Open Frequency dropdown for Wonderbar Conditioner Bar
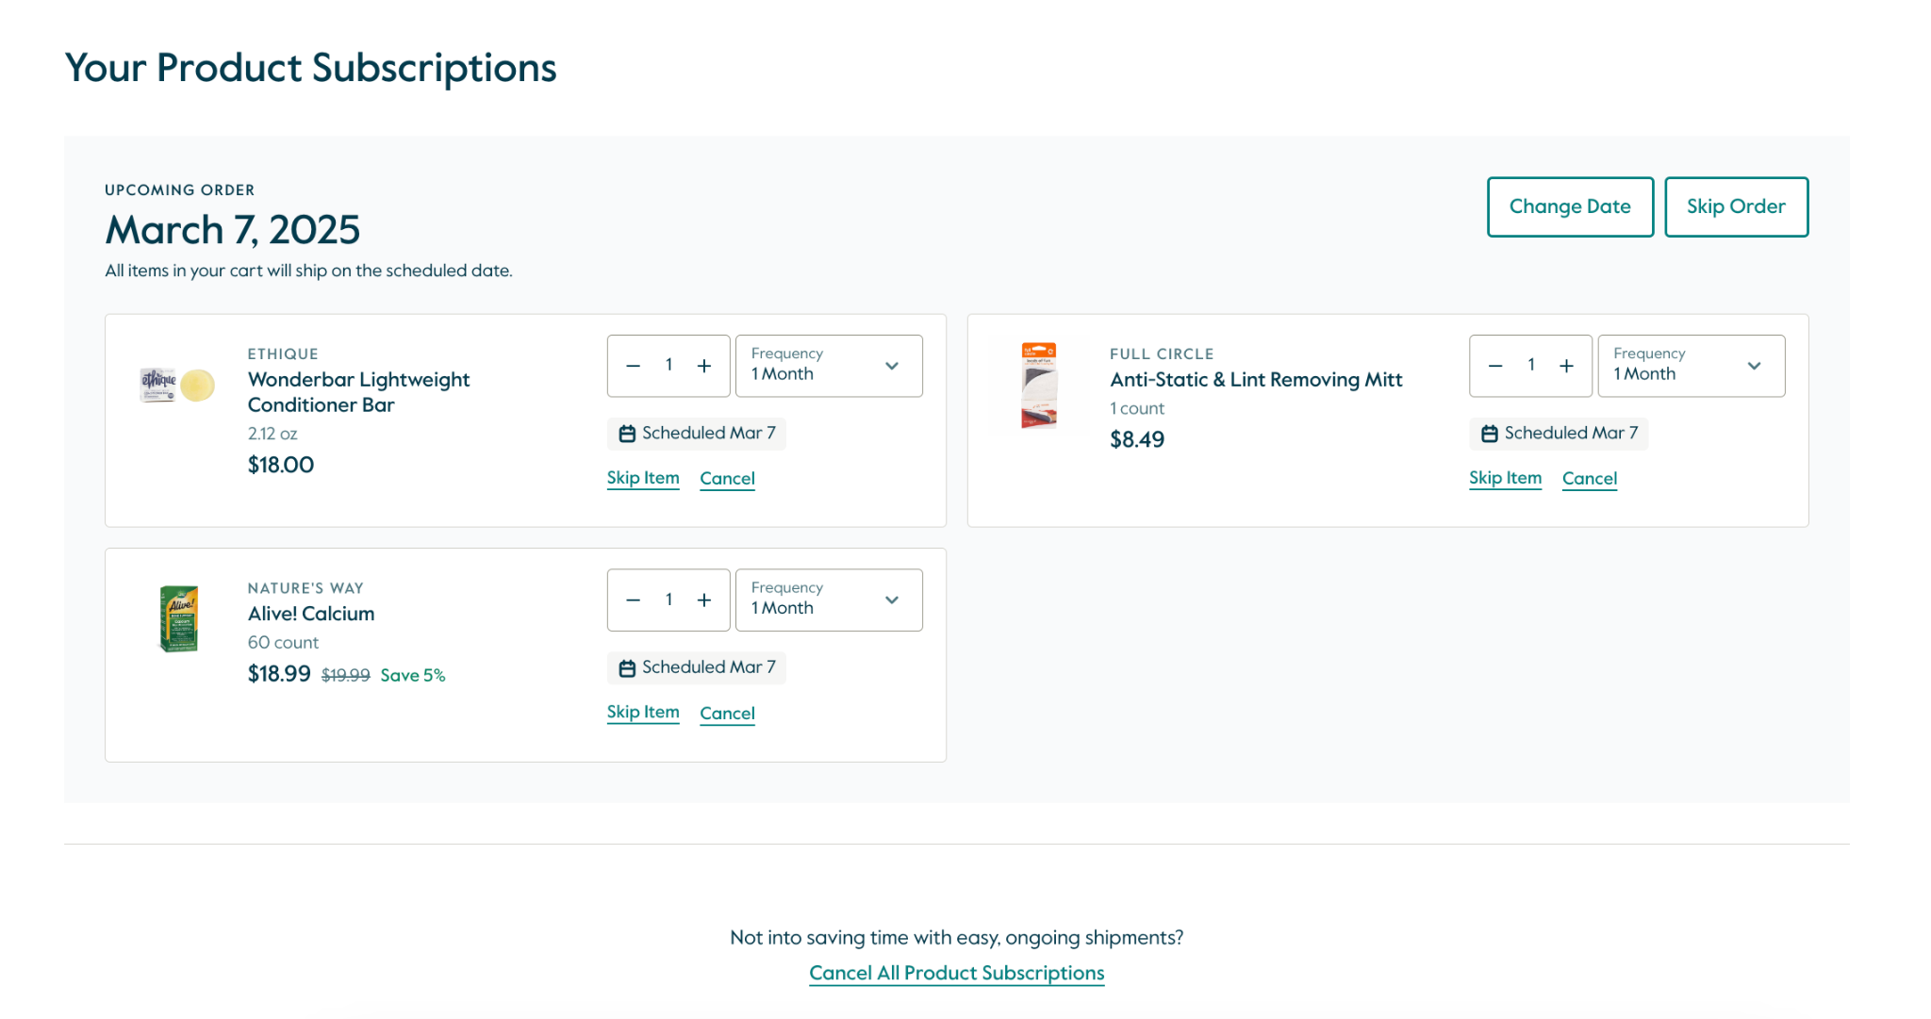The height and width of the screenshot is (1019, 1931). click(829, 366)
